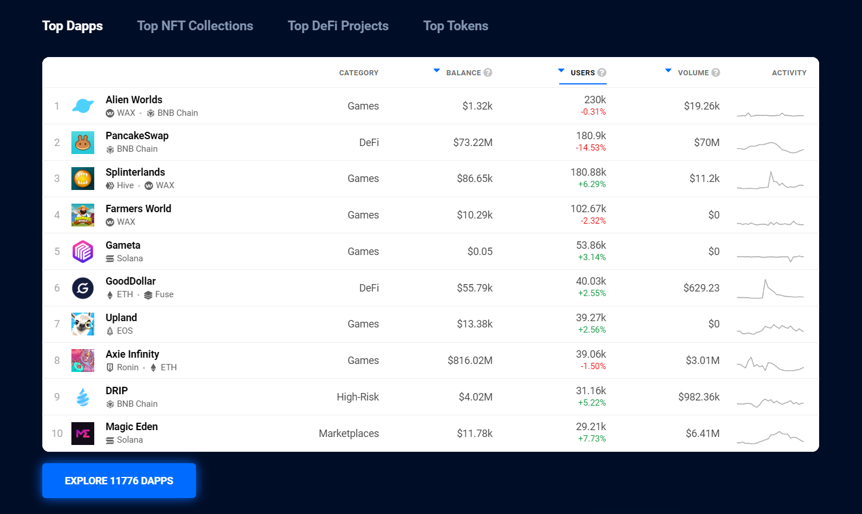Click the BNB Chain icon under Alien Worlds
Screen dimensions: 862x514
point(151,114)
